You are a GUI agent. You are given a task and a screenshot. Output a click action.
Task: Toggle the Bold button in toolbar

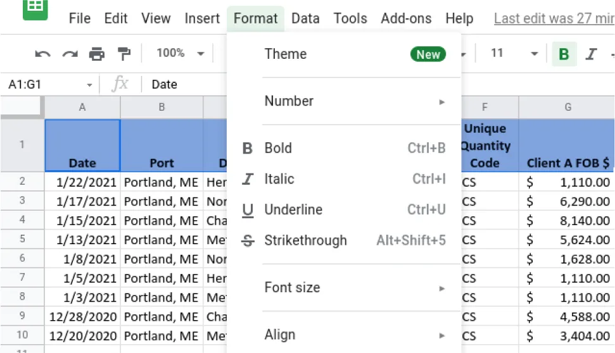(564, 54)
